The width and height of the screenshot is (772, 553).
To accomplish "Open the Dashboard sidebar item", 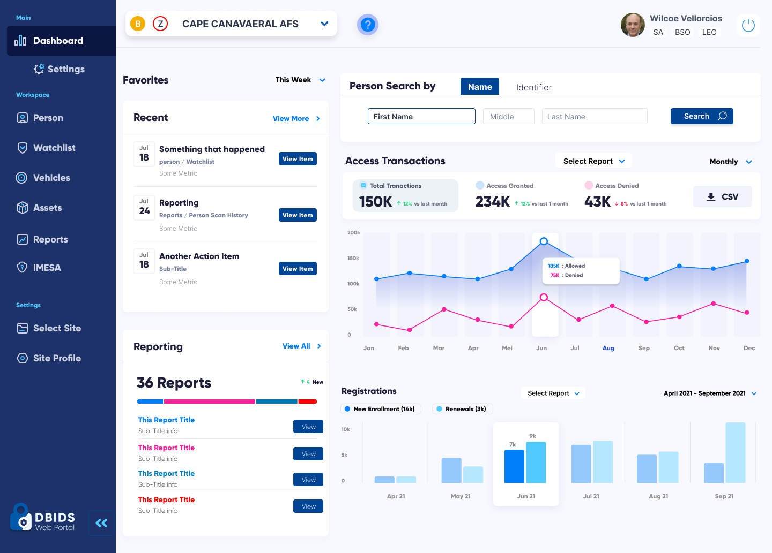I will pos(61,41).
